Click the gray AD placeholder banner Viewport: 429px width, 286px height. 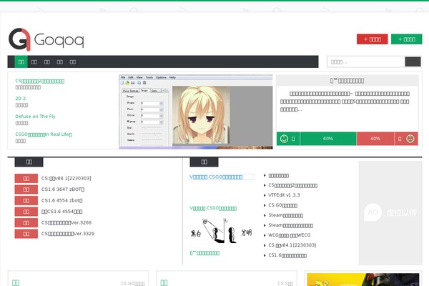pos(390,212)
